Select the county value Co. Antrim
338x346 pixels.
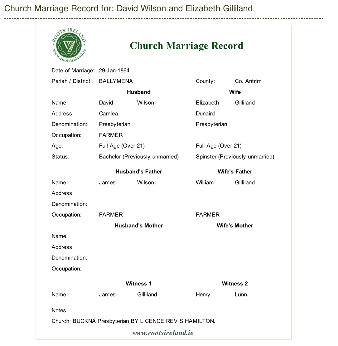pos(248,81)
